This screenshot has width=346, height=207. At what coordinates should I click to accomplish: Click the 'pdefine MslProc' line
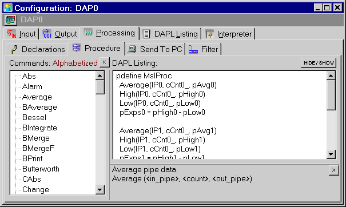[144, 76]
